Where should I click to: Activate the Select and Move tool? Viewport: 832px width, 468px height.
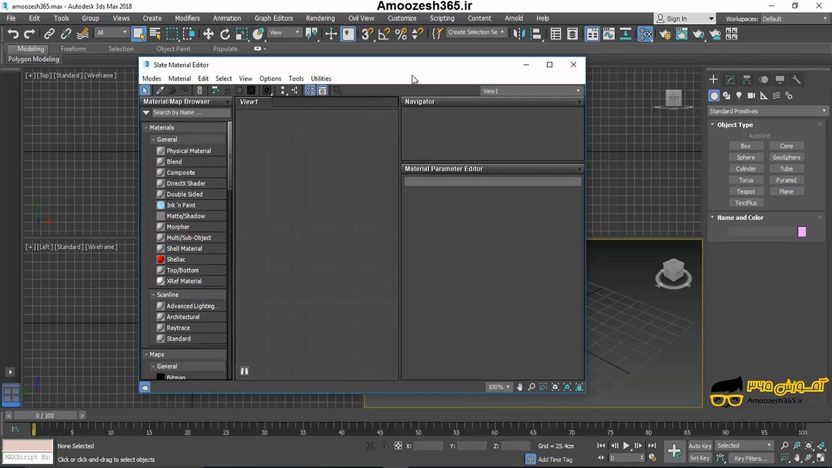click(x=208, y=34)
